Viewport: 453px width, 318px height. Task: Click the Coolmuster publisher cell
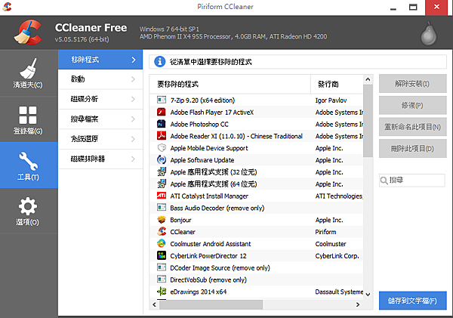[x=331, y=244]
